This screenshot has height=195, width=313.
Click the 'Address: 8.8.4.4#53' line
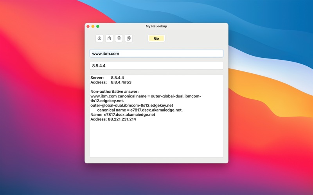coord(111,82)
